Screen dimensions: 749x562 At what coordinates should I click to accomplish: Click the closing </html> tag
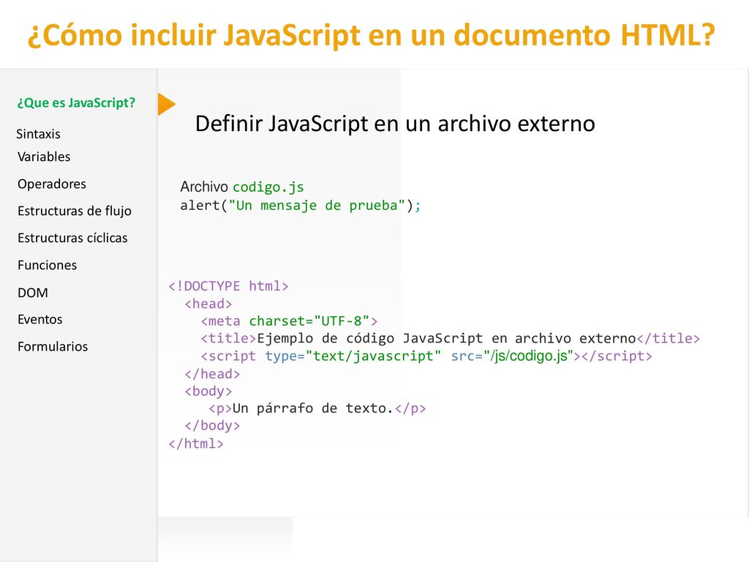point(196,444)
